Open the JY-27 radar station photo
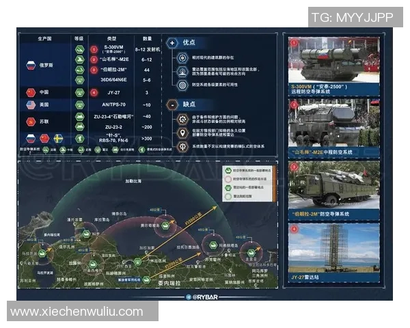This screenshot has height=328, width=410. pos(333,249)
